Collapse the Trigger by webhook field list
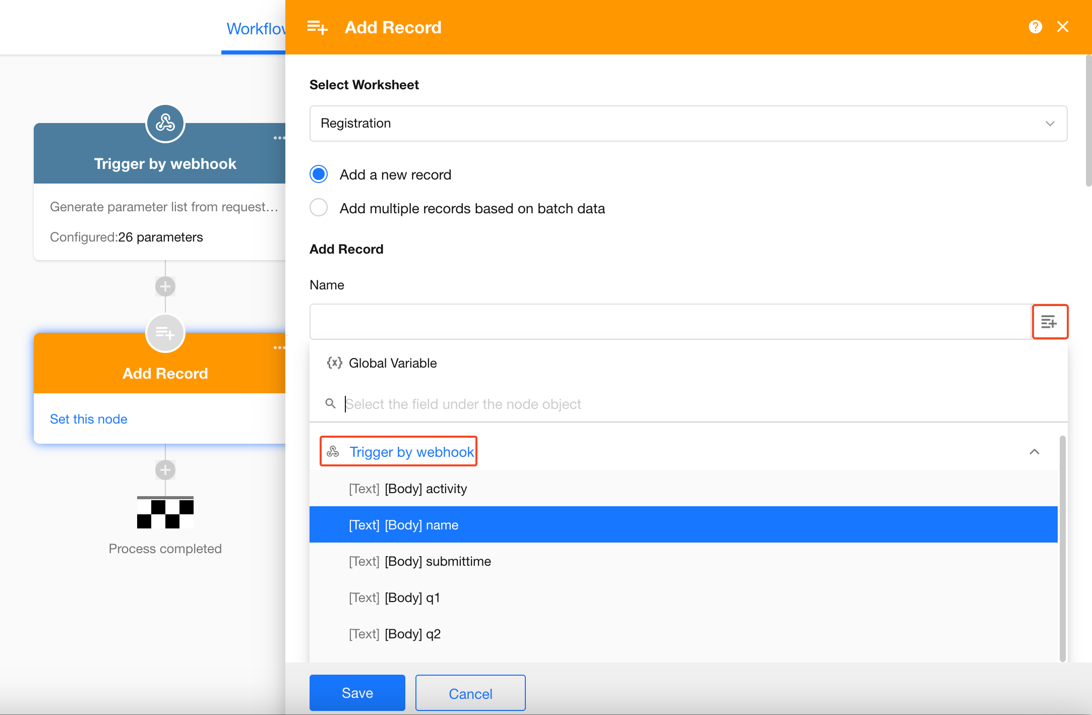This screenshot has width=1092, height=715. (x=1034, y=452)
